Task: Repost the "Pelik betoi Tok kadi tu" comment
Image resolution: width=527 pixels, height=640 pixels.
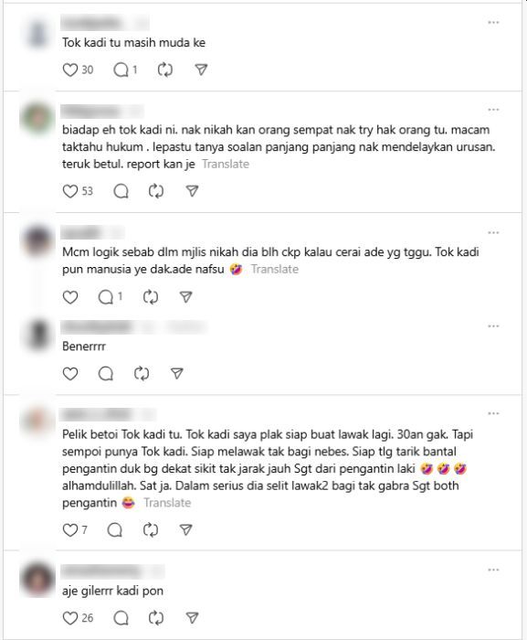Action: 151,529
